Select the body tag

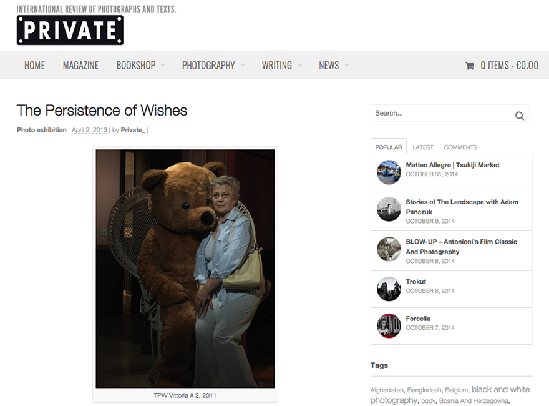pyautogui.click(x=428, y=401)
